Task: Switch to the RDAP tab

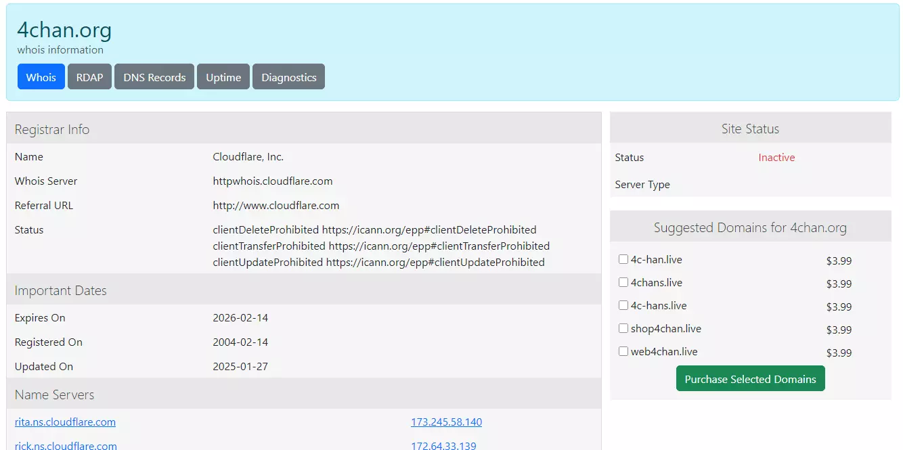Action: pyautogui.click(x=89, y=77)
